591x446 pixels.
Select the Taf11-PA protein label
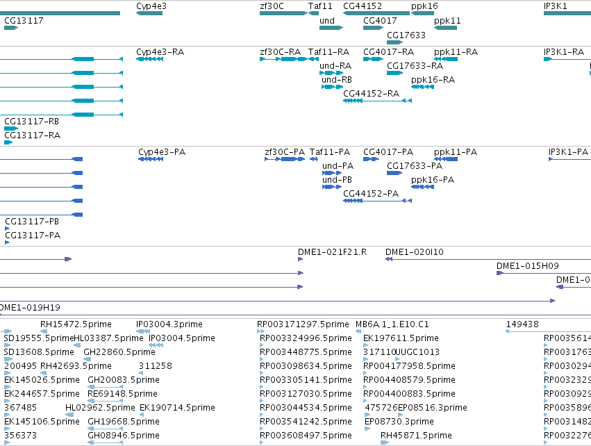click(x=330, y=151)
